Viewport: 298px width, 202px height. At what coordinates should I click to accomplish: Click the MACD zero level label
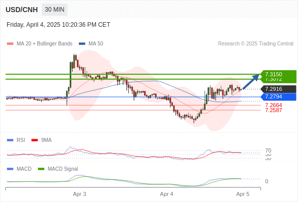coord(267,181)
